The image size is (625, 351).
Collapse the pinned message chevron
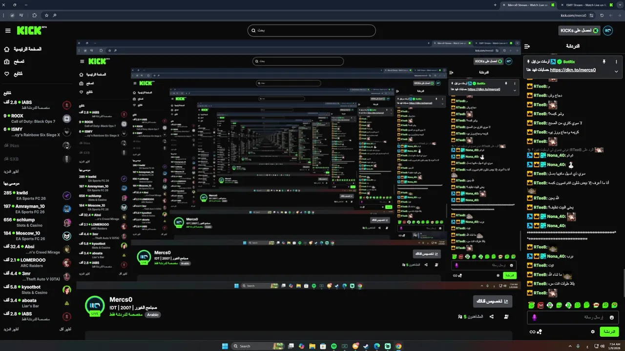(x=616, y=71)
